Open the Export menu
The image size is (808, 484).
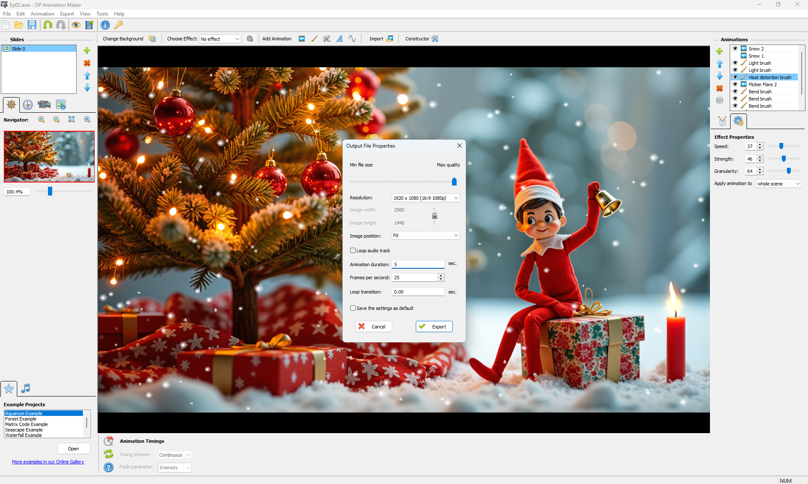pyautogui.click(x=67, y=14)
